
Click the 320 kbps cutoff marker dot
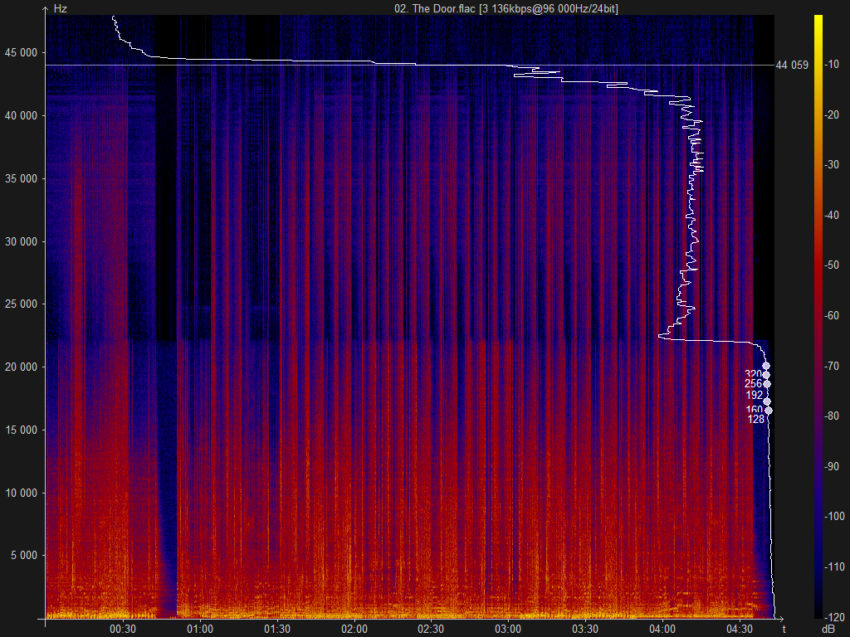[766, 374]
